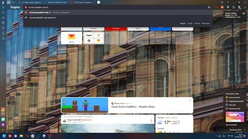
Task: Select the Информационный view radio button
Action: tap(227, 101)
